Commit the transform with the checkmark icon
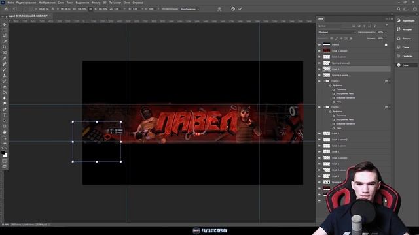Image resolution: width=419 pixels, height=235 pixels. click(x=240, y=9)
